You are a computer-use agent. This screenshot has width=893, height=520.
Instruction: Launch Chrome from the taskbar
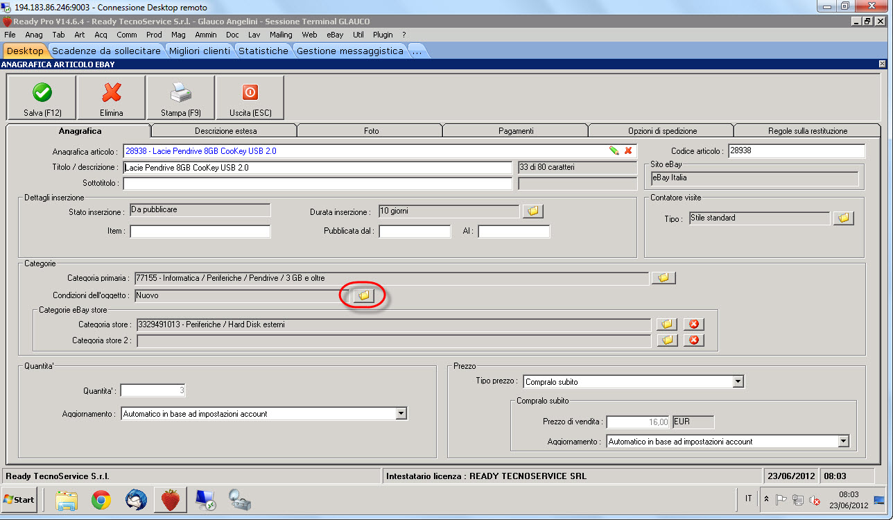point(101,500)
